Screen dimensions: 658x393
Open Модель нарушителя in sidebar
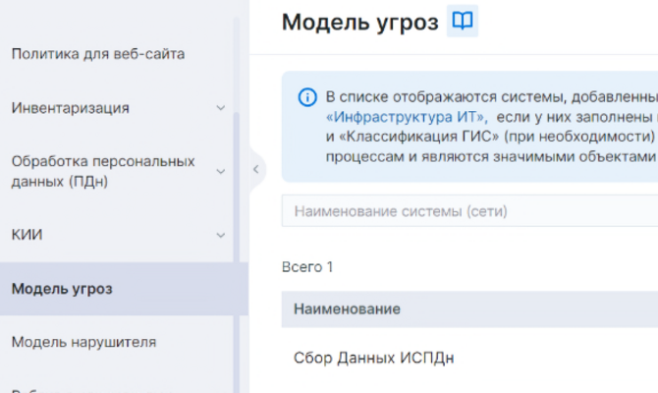tap(83, 342)
